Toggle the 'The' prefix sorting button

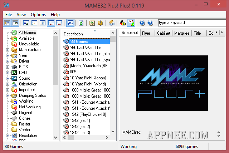[70, 23]
